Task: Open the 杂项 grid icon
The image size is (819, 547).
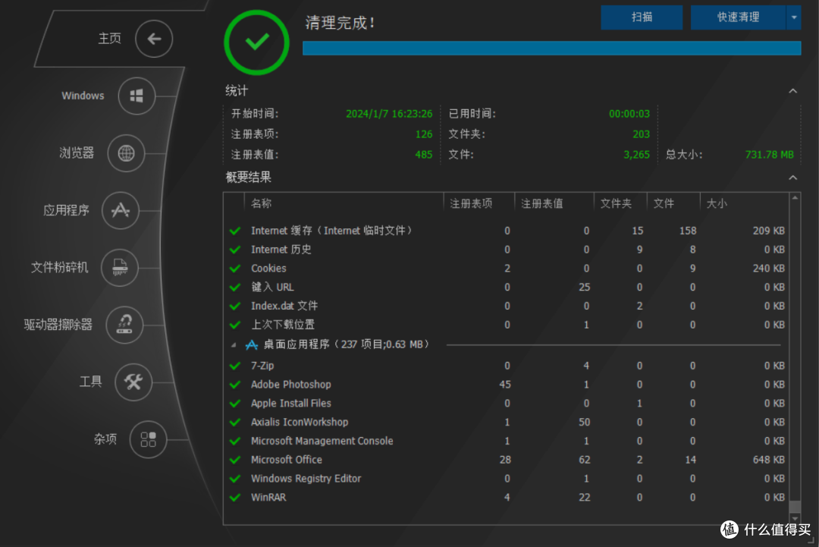Action: tap(148, 439)
